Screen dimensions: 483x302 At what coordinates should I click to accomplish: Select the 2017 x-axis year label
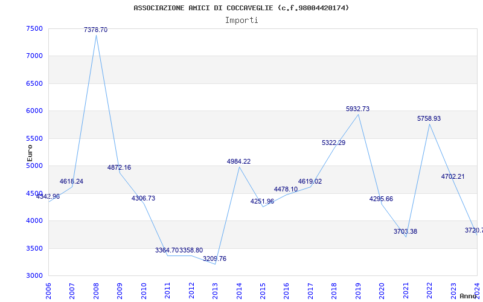click(x=310, y=291)
